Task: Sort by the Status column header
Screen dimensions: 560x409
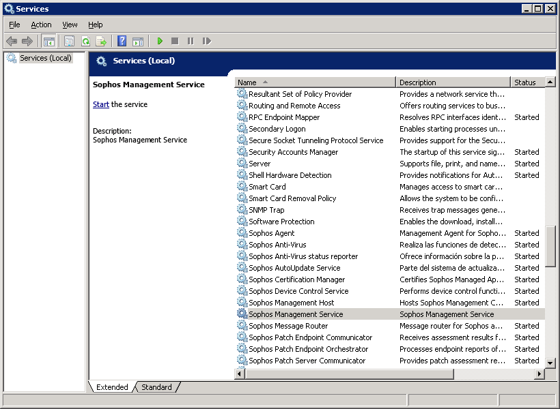Action: 528,82
